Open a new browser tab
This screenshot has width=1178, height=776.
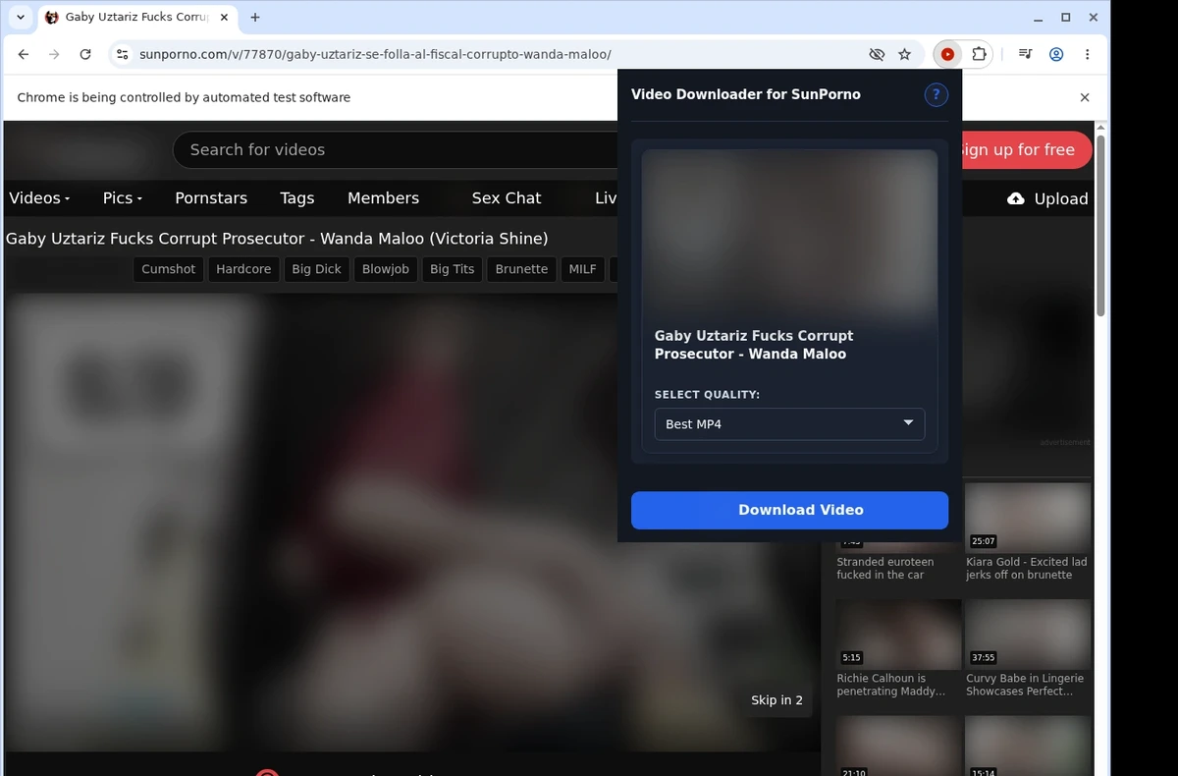(x=255, y=18)
